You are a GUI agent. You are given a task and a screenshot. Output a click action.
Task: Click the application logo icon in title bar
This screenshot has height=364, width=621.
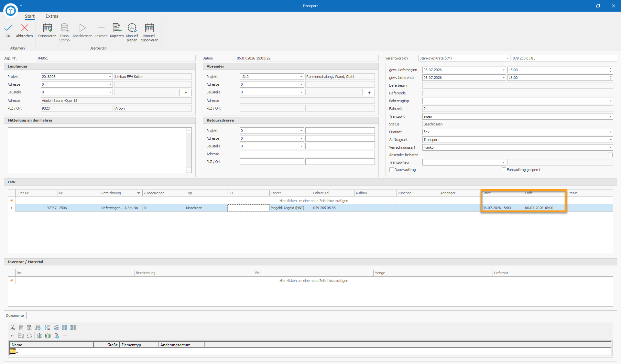coord(11,10)
